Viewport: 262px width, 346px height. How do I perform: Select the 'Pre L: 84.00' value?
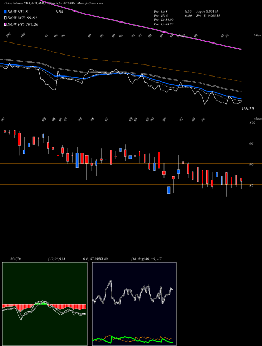tap(165, 19)
